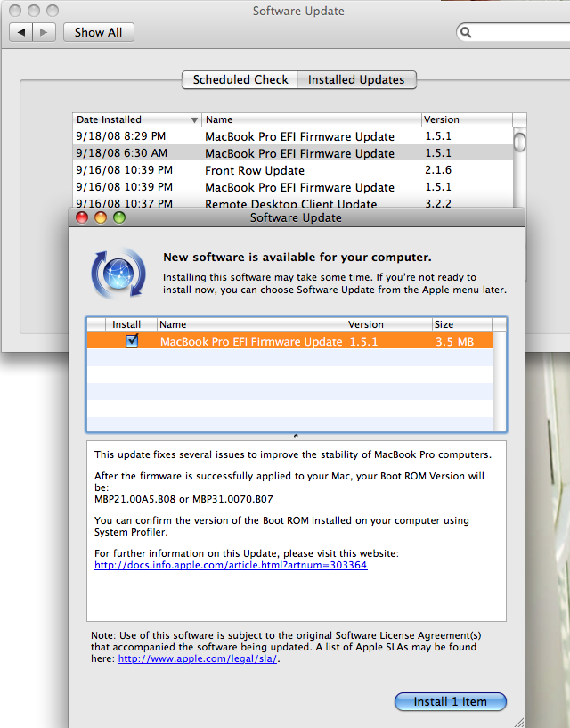The width and height of the screenshot is (570, 728).
Task: Select the Front Row Update row
Action: point(293,170)
